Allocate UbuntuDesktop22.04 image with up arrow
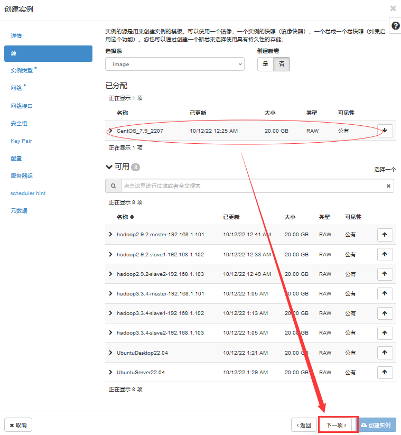Screen dimensions: 401x435 (x=385, y=353)
